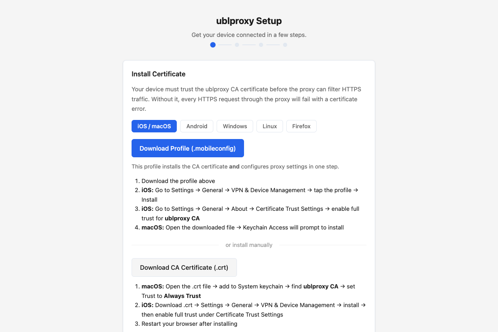Click the Install Certificate heading
This screenshot has height=332, width=498.
pos(159,74)
